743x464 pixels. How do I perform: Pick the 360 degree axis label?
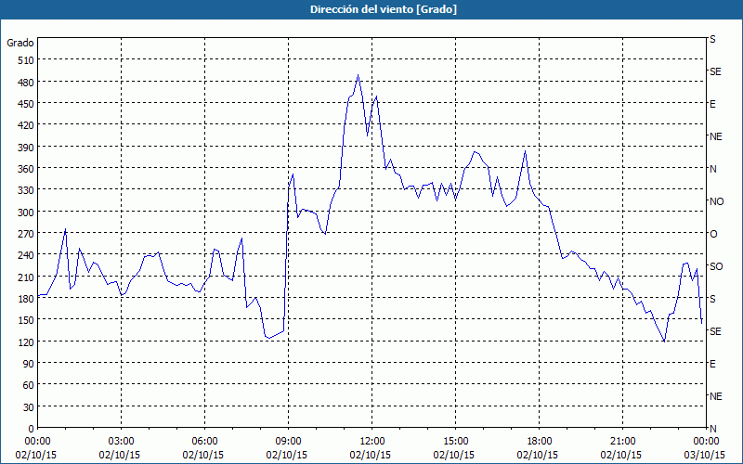[26, 169]
